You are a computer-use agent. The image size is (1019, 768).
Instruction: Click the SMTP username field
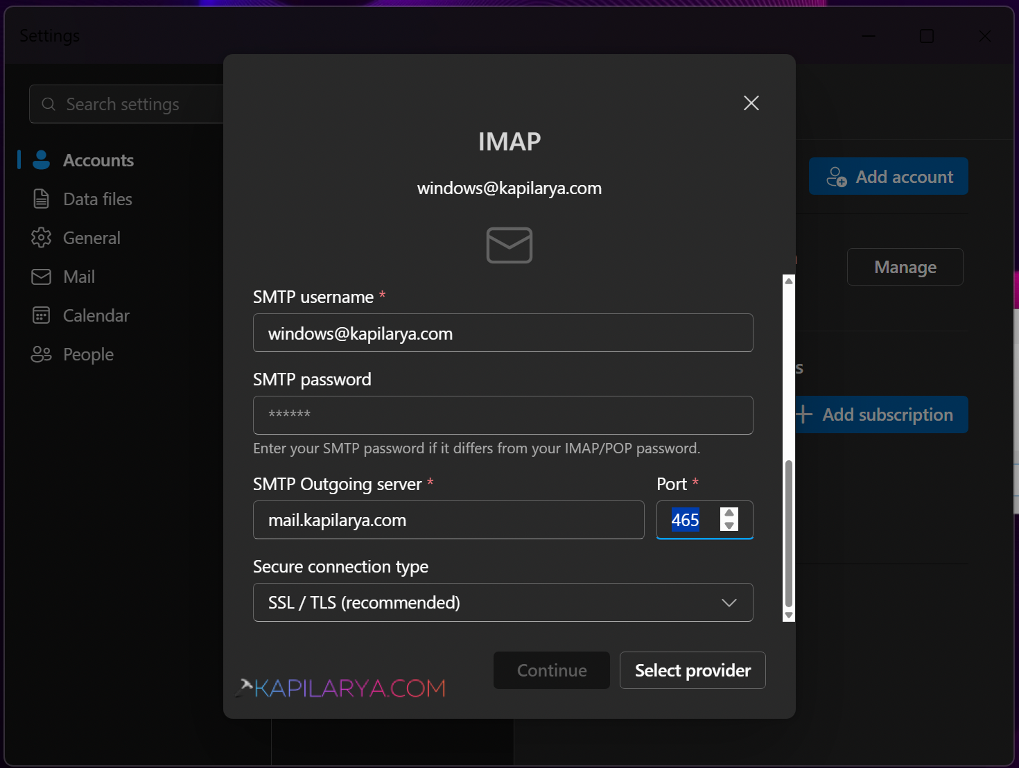coord(503,333)
